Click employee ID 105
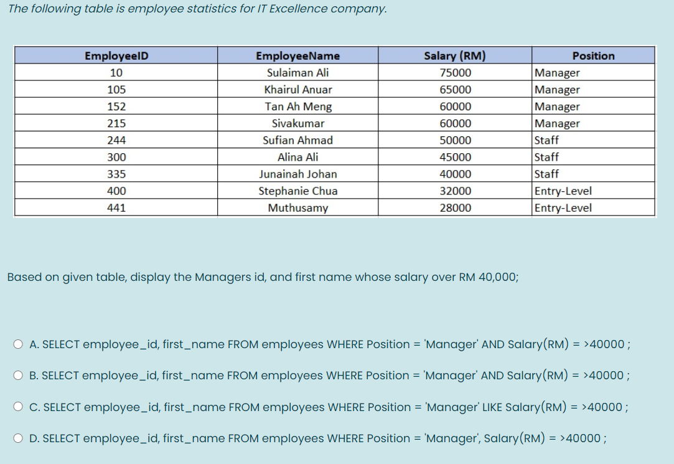 116,90
